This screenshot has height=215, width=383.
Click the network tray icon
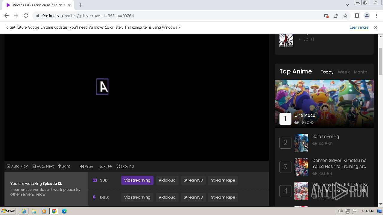click(x=347, y=211)
